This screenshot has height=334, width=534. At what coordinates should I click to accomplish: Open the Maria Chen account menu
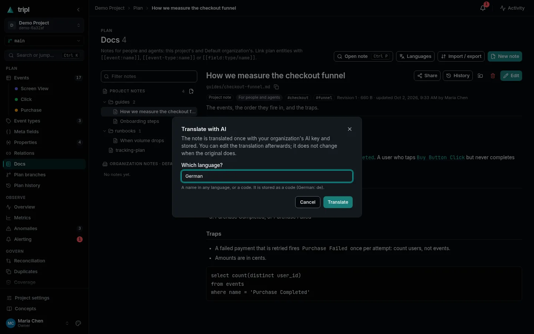tap(37, 323)
